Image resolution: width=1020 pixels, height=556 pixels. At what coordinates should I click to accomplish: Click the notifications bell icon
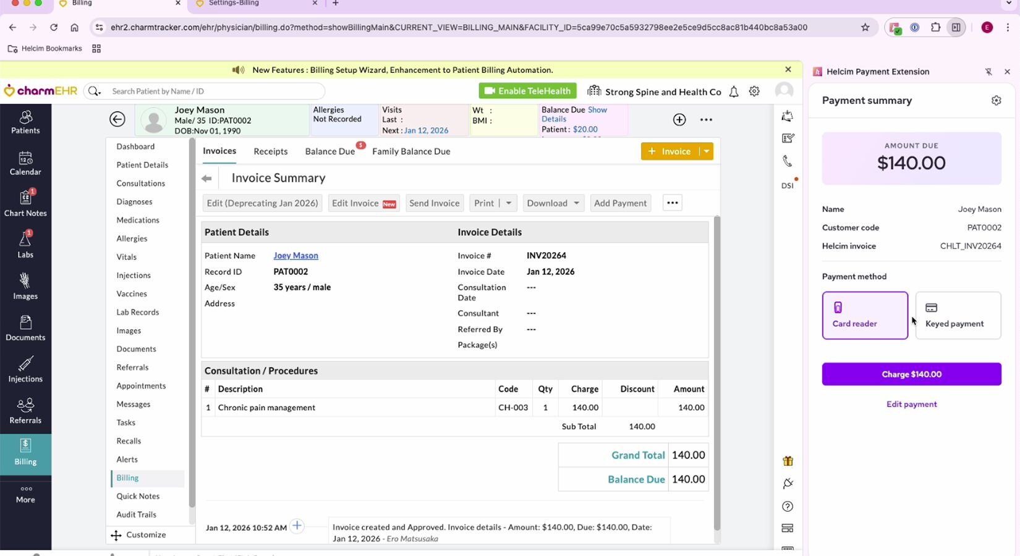(x=734, y=91)
